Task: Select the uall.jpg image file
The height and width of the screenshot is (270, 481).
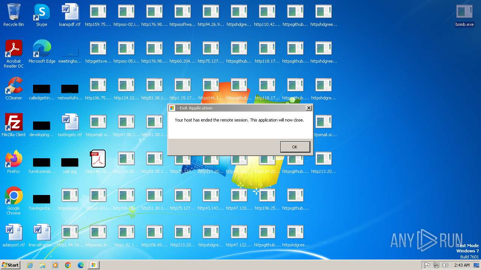Action: 70,165
